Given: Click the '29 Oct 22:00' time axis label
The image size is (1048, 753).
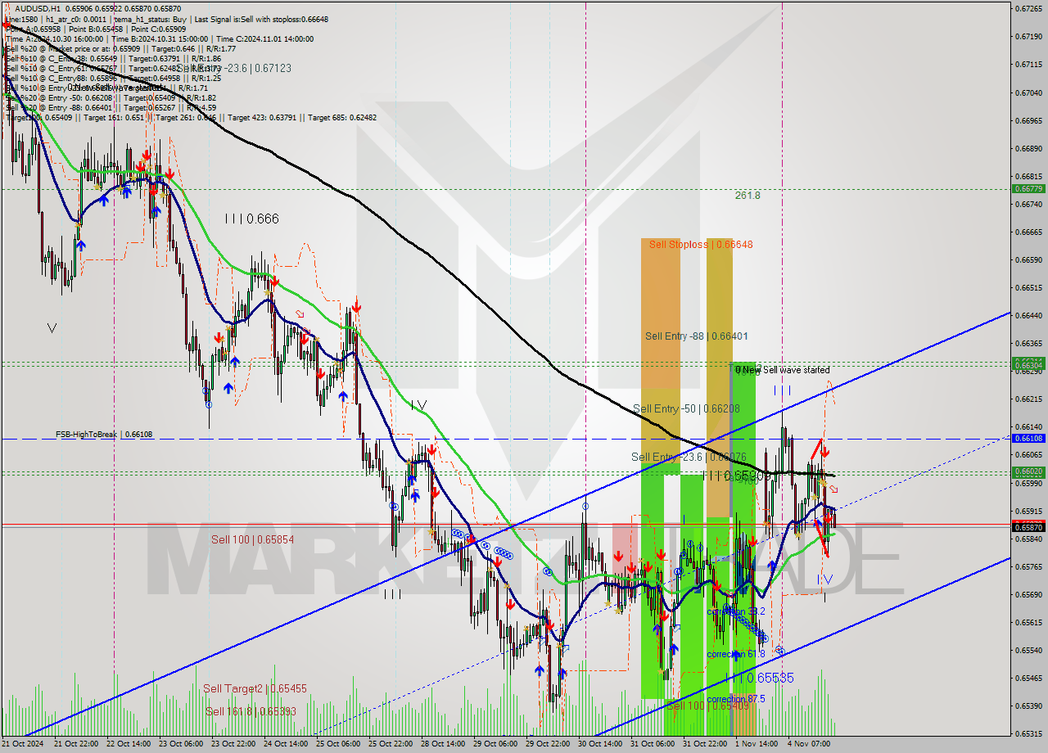Looking at the screenshot, I should coord(548,744).
